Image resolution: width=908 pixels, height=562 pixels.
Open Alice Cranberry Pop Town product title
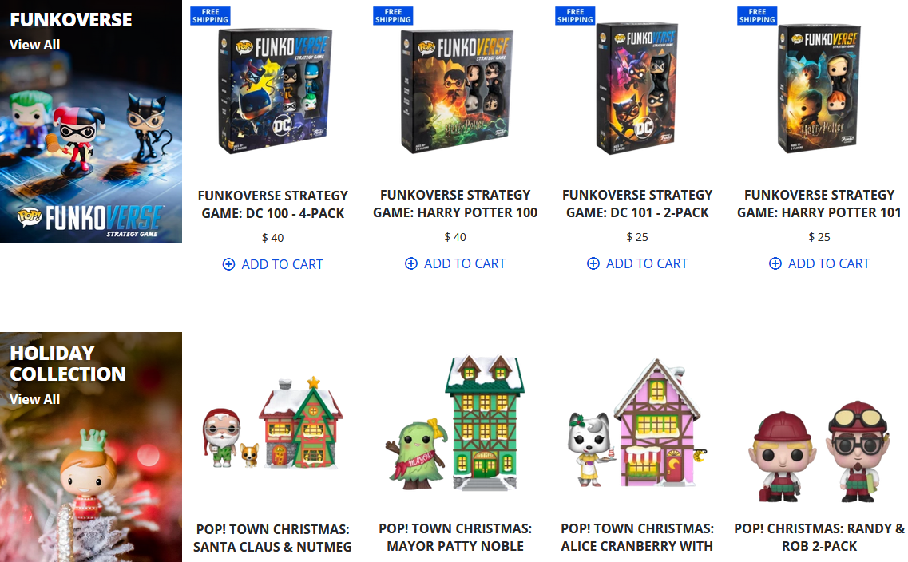pos(637,537)
